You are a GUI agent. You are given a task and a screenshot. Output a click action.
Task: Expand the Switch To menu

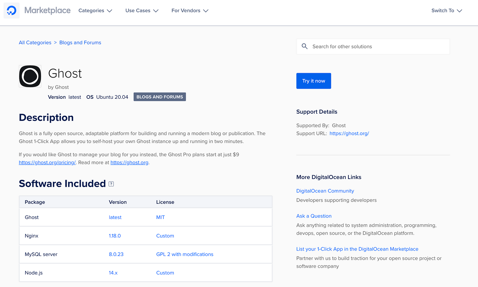pyautogui.click(x=447, y=11)
